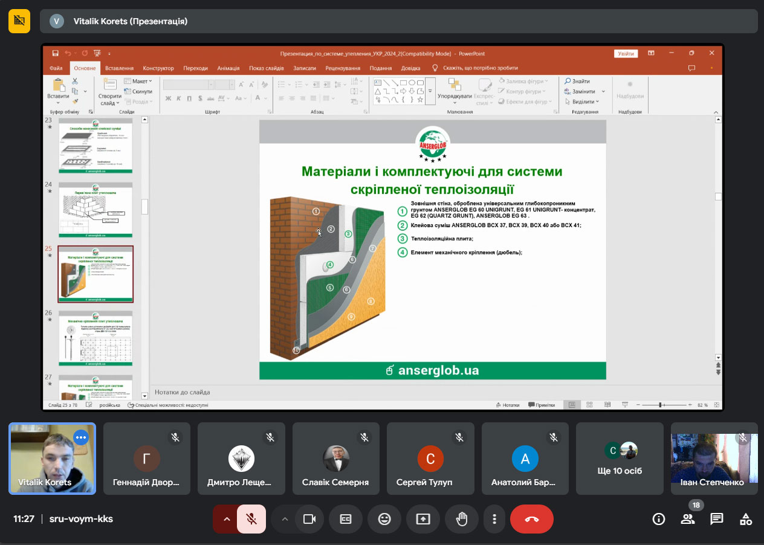Show participants list people icon
The height and width of the screenshot is (545, 764).
pos(688,519)
